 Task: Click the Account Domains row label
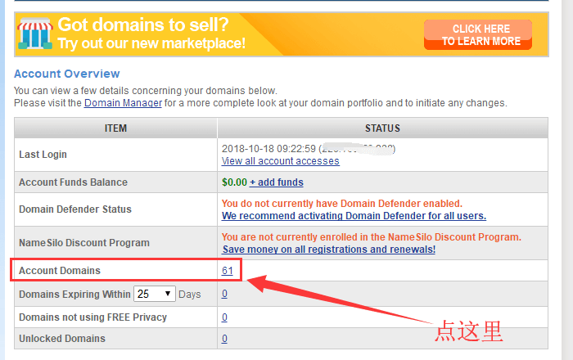(x=60, y=270)
